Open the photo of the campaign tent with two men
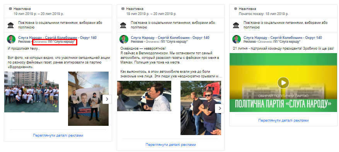Screen dimensions: 339x152 [x=88, y=99]
